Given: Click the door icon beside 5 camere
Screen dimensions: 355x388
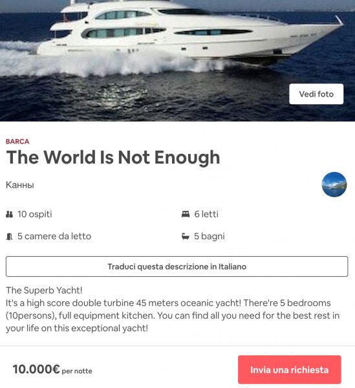Looking at the screenshot, I should coord(9,237).
